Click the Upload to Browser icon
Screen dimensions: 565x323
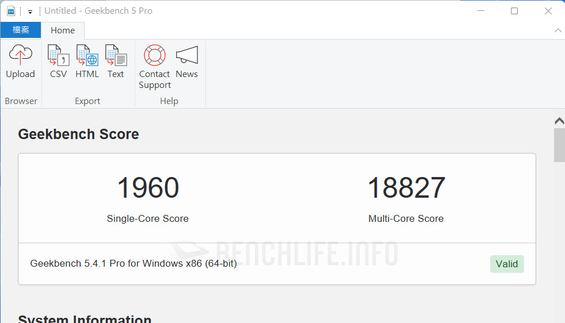tap(20, 56)
